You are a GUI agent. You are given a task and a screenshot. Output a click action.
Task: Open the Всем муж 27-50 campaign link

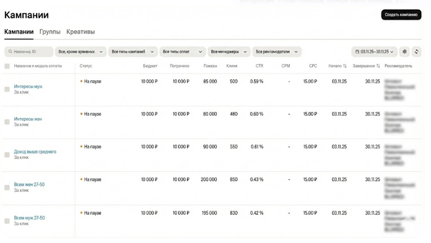pos(29,218)
